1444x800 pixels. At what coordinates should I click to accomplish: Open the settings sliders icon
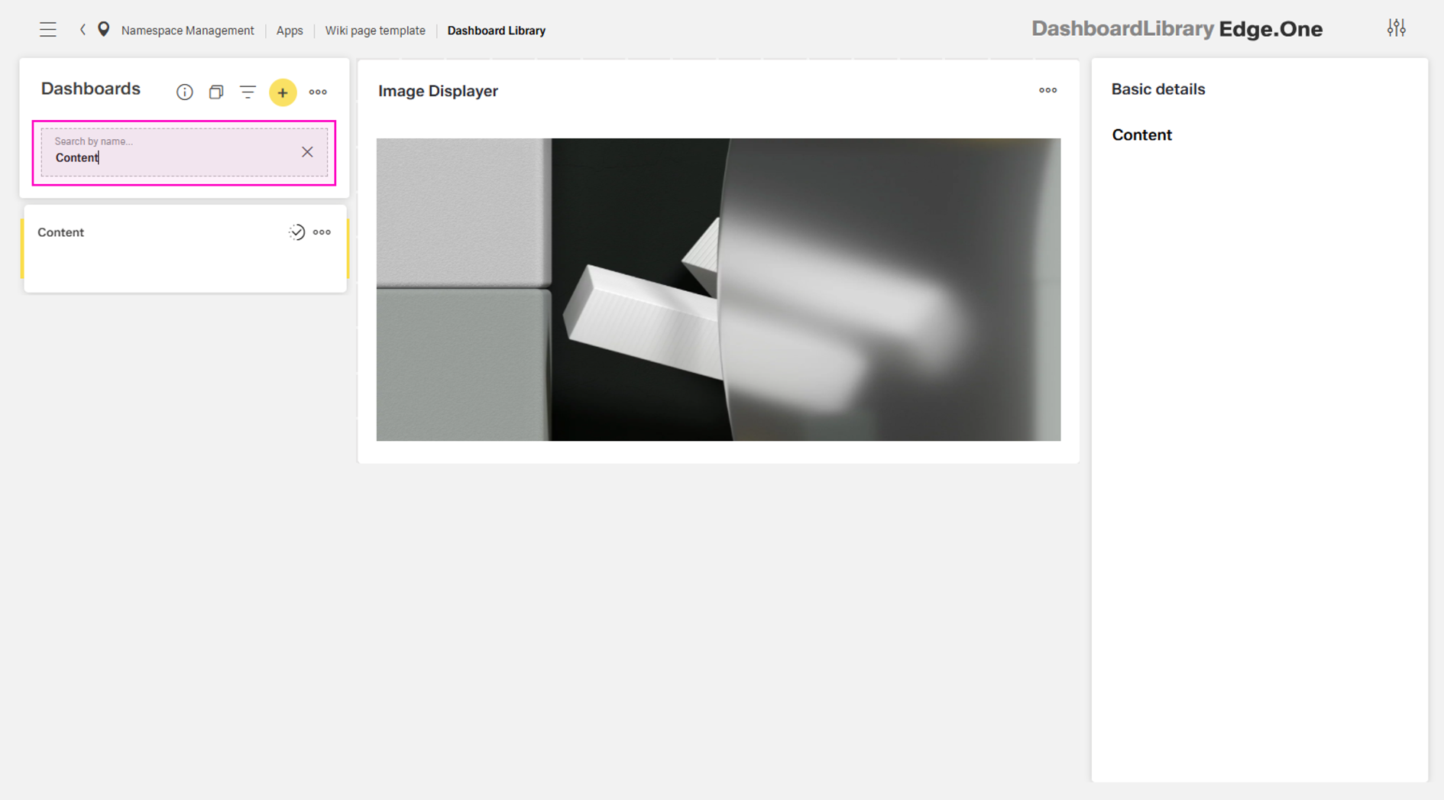point(1396,28)
